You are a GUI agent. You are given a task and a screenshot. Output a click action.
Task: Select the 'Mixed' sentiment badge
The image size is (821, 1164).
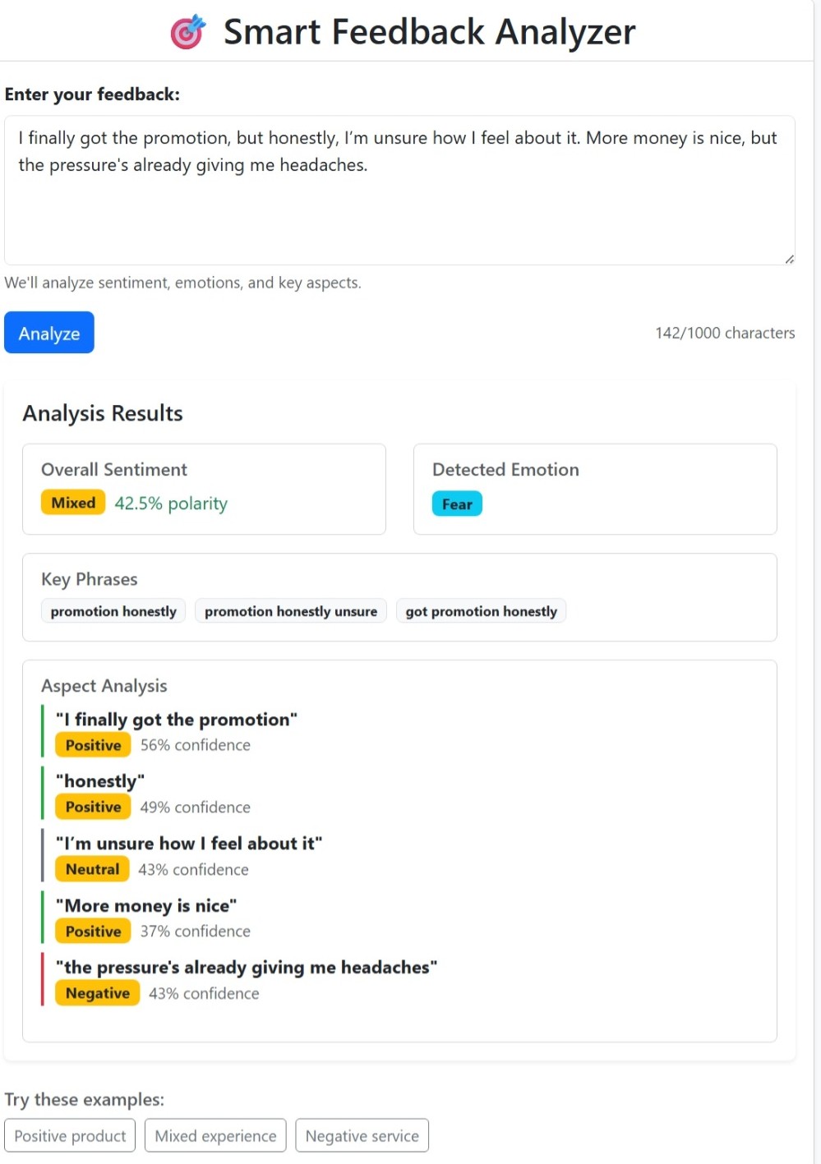pyautogui.click(x=72, y=502)
